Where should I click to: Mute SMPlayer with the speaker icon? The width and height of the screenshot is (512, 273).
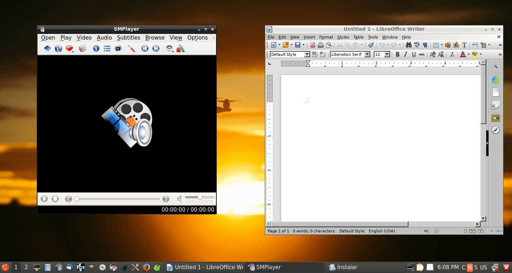(x=179, y=199)
